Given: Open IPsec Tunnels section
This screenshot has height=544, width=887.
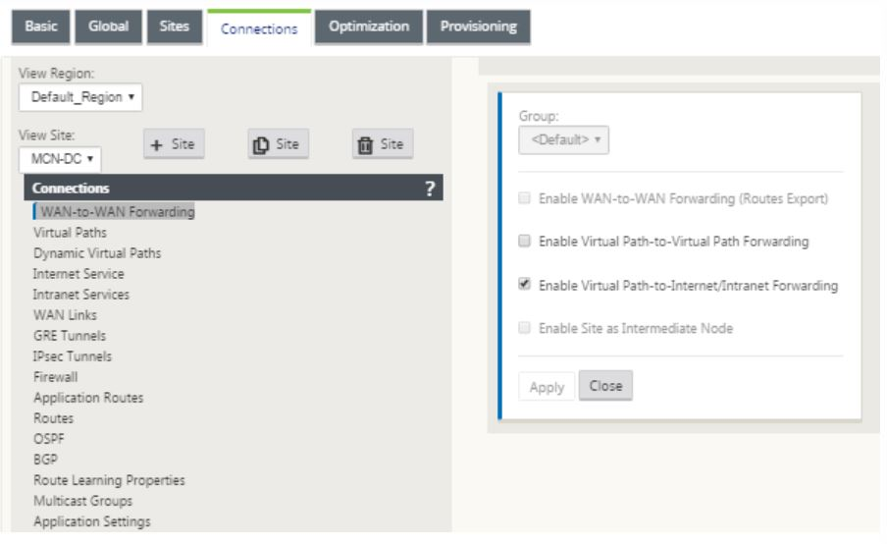Looking at the screenshot, I should click(x=73, y=356).
